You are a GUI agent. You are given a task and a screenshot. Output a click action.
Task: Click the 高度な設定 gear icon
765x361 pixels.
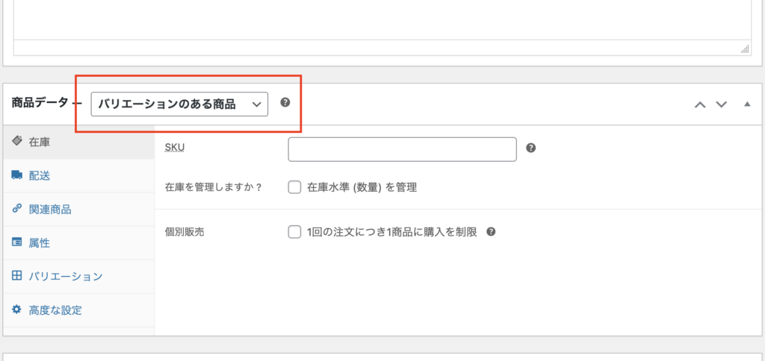[x=17, y=310]
